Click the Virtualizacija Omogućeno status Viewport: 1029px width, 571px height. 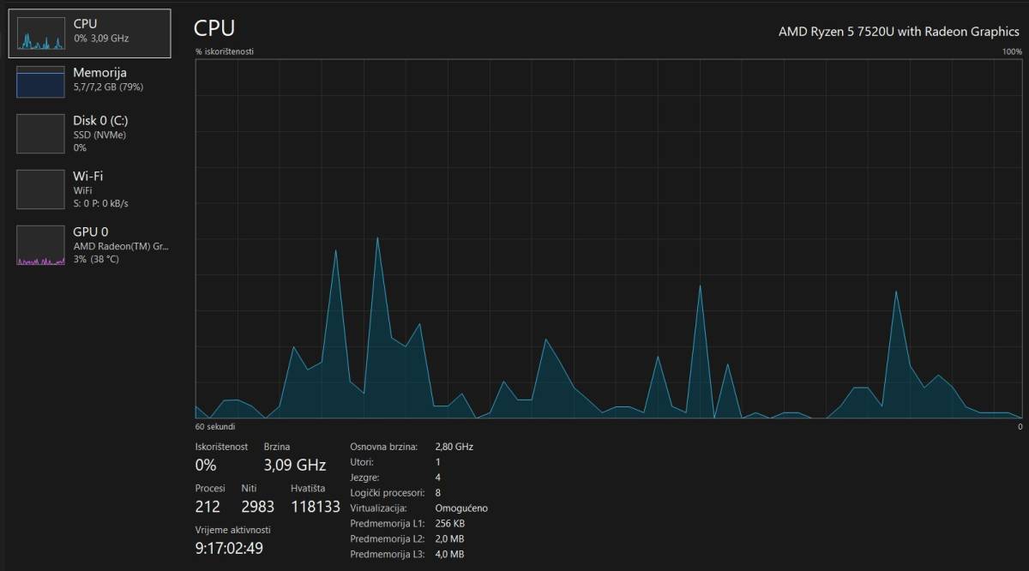pyautogui.click(x=461, y=508)
